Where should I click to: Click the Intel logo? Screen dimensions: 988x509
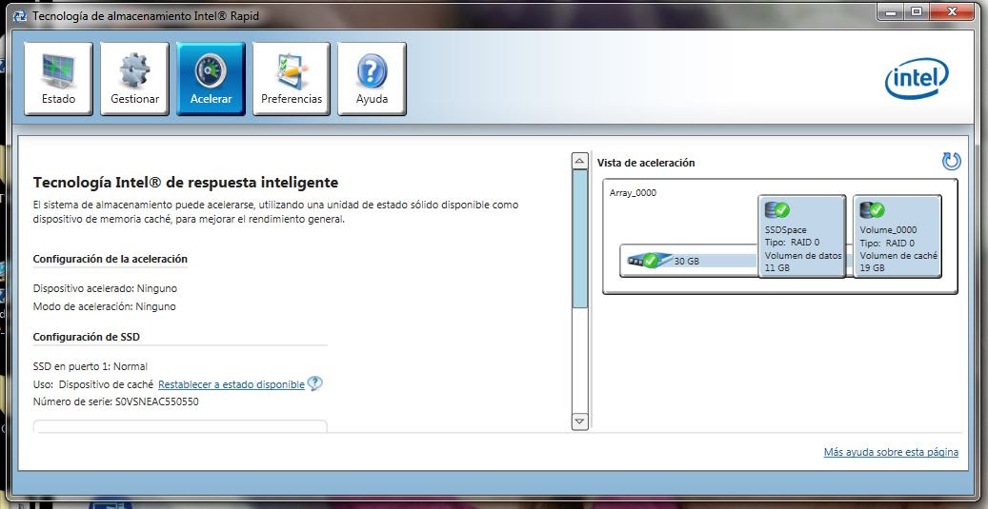coord(917,80)
